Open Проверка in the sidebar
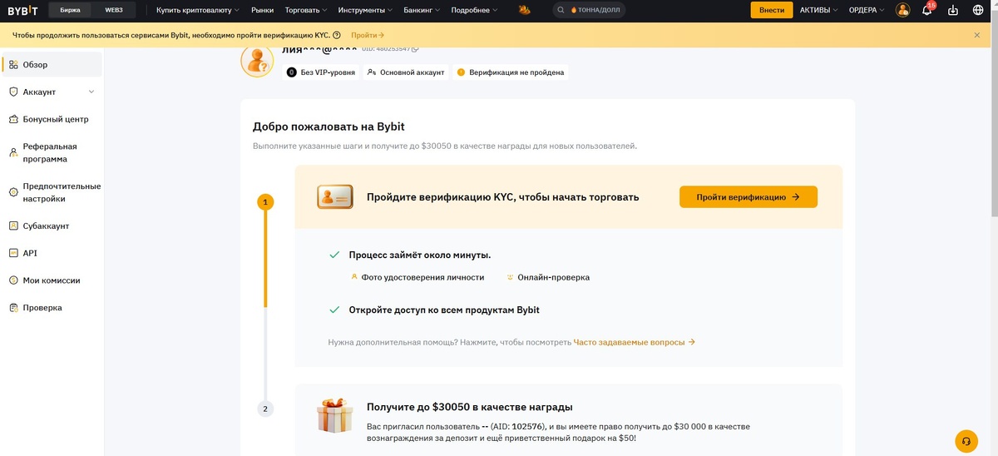 pyautogui.click(x=52, y=307)
